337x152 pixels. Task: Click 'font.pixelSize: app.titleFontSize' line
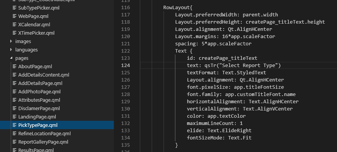point(235,87)
